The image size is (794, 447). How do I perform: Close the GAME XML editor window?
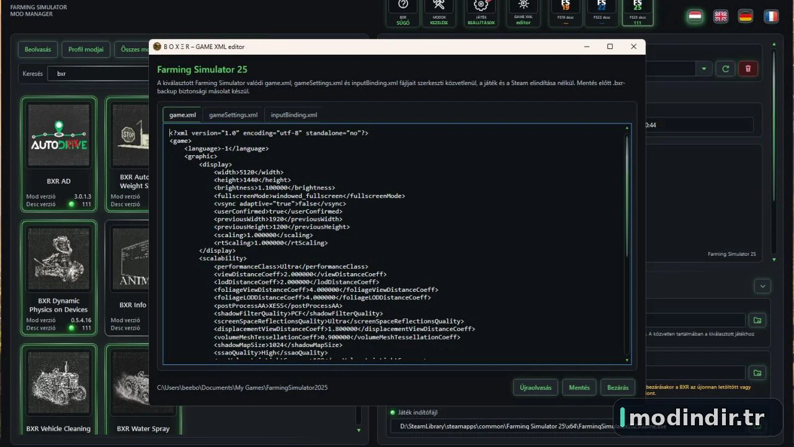633,47
